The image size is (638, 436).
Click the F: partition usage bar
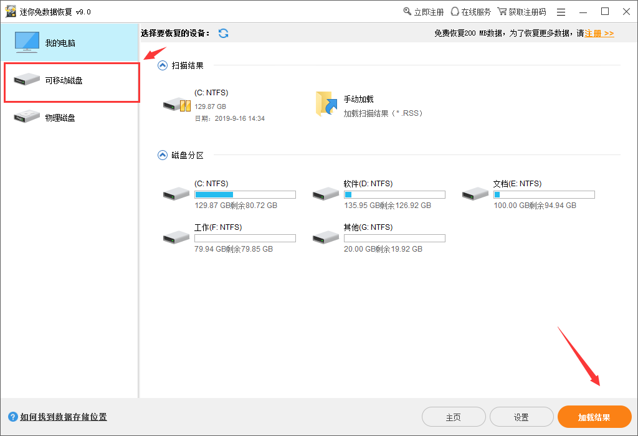245,239
